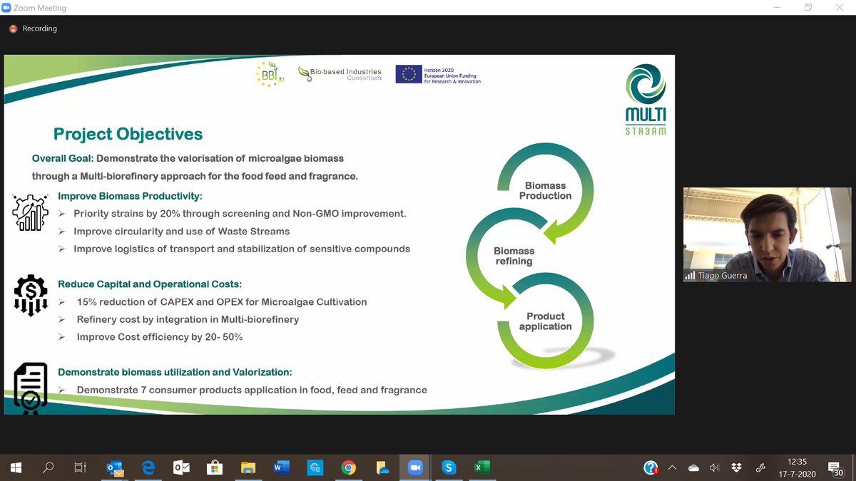Viewport: 856px width, 481px height.
Task: Click the Biomass Production circle
Action: point(545,190)
